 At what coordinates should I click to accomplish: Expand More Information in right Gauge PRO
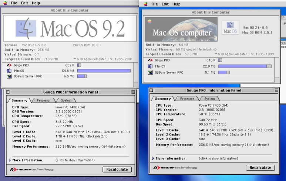(153, 158)
